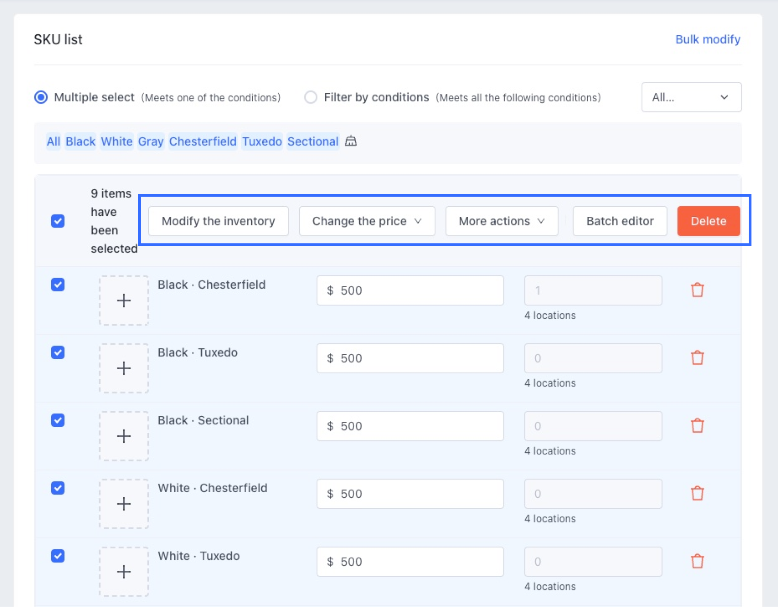The image size is (778, 607).
Task: Select the Filter by conditions radio option
Action: point(311,97)
